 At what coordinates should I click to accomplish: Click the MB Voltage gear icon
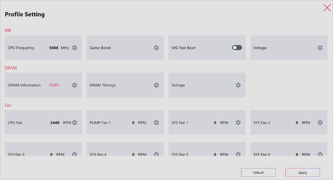320,47
